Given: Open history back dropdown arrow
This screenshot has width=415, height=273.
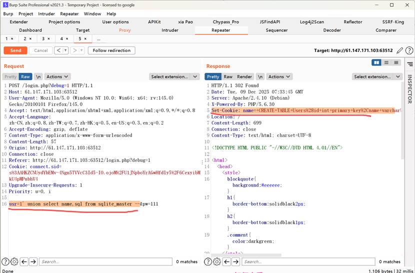Looking at the screenshot, I should (x=65, y=50).
